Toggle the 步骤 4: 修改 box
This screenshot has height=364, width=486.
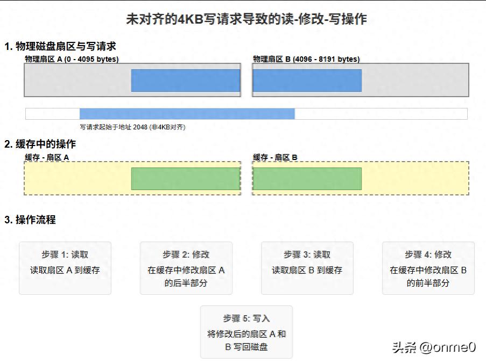click(x=428, y=267)
